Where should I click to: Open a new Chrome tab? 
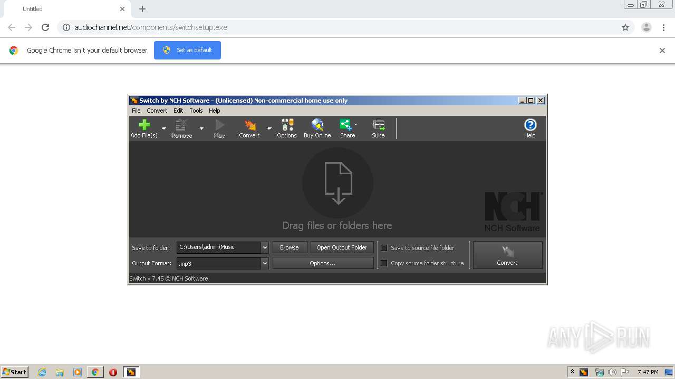[142, 9]
